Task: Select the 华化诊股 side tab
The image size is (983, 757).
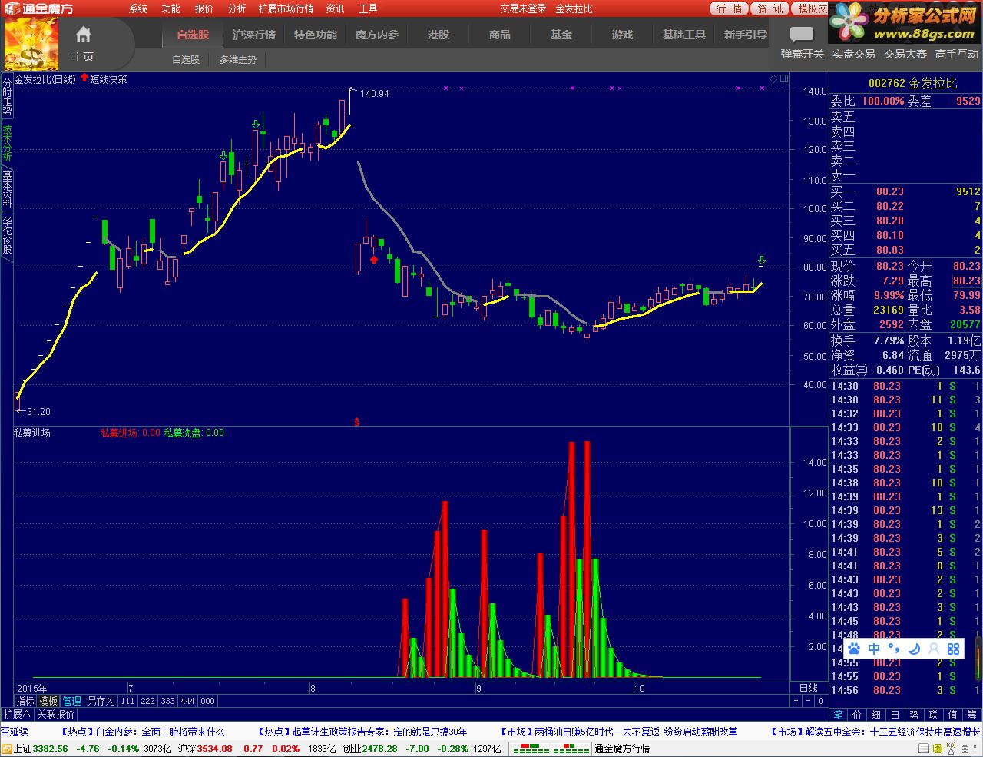Action: point(7,235)
